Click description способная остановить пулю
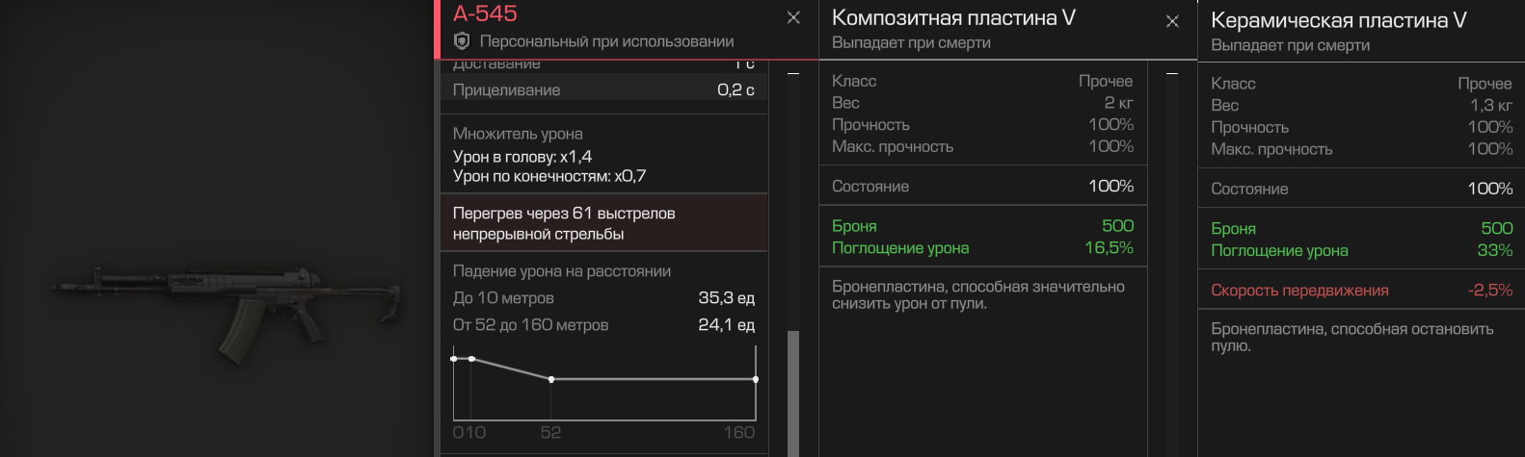 (1352, 338)
